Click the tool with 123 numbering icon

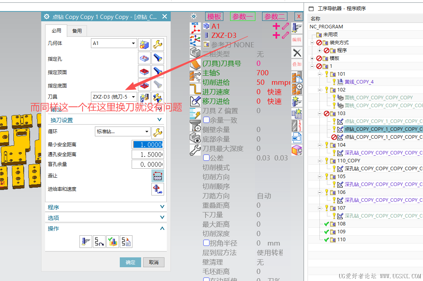click(x=297, y=126)
